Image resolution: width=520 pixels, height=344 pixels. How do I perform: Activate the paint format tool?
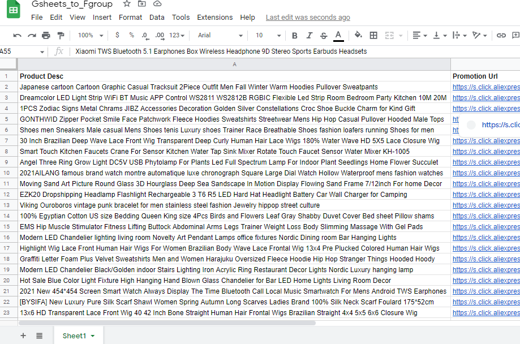[61, 35]
